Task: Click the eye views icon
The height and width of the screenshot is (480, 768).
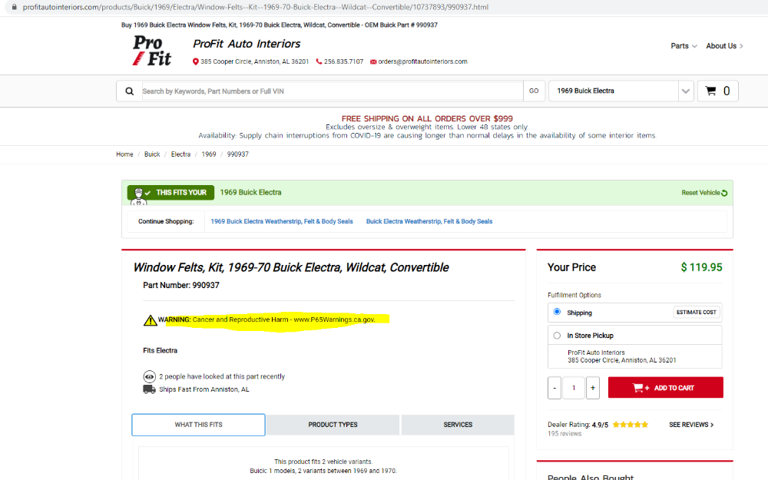Action: pyautogui.click(x=150, y=376)
